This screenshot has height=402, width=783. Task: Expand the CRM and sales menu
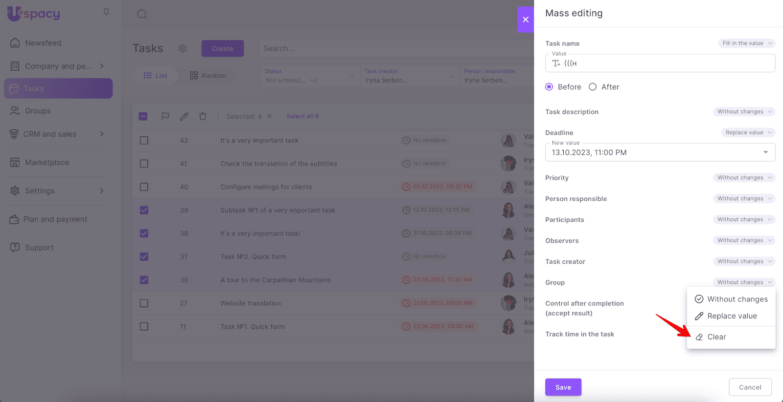point(101,134)
